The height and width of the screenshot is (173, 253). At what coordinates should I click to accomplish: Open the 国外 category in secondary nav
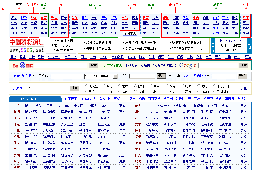(13, 57)
